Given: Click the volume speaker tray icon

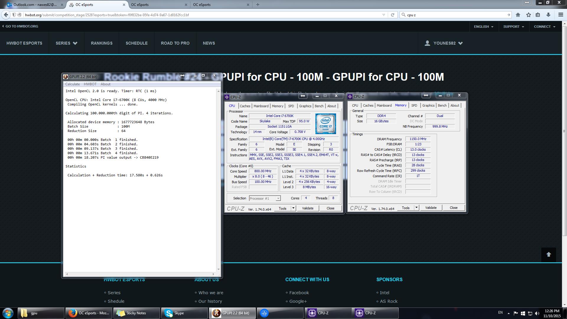Looking at the screenshot, I should [x=537, y=313].
